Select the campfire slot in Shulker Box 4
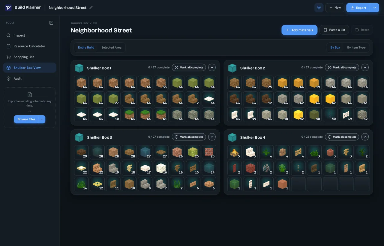Screen dimensions: 384x246 [x=235, y=152]
